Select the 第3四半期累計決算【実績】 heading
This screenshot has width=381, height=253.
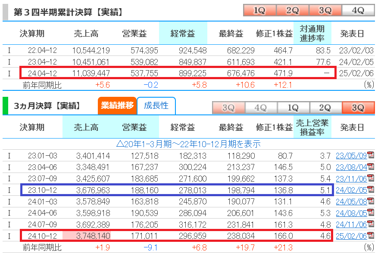click(x=68, y=12)
